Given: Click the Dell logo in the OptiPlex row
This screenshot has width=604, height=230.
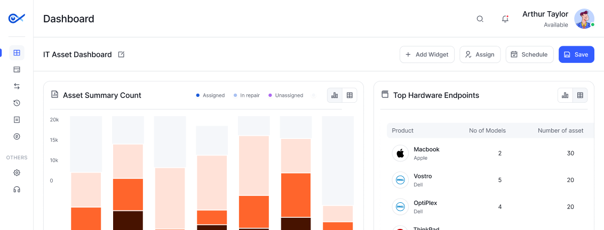Looking at the screenshot, I should pyautogui.click(x=400, y=207).
